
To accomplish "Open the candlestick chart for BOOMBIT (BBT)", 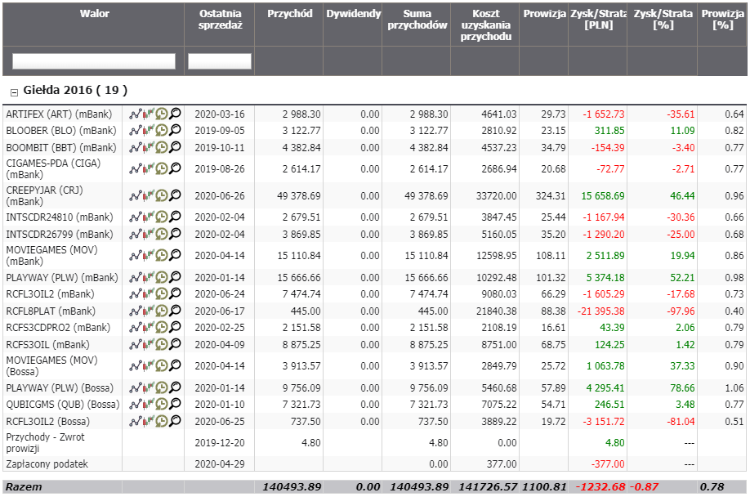I will pos(148,147).
